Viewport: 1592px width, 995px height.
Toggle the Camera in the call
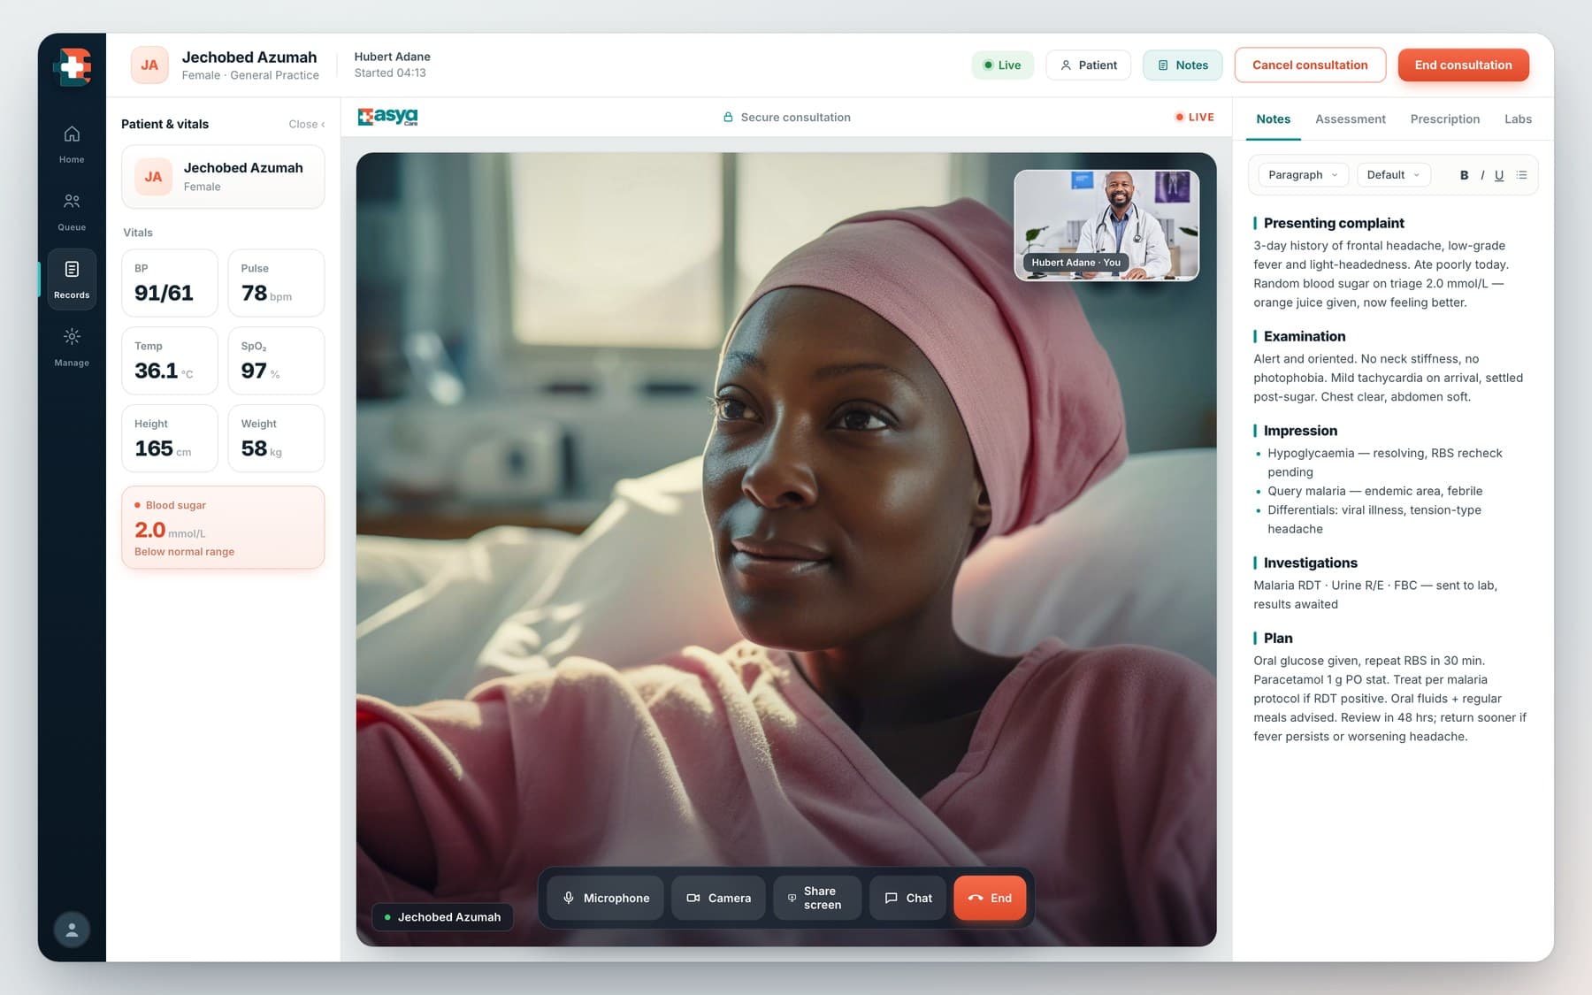click(x=718, y=898)
